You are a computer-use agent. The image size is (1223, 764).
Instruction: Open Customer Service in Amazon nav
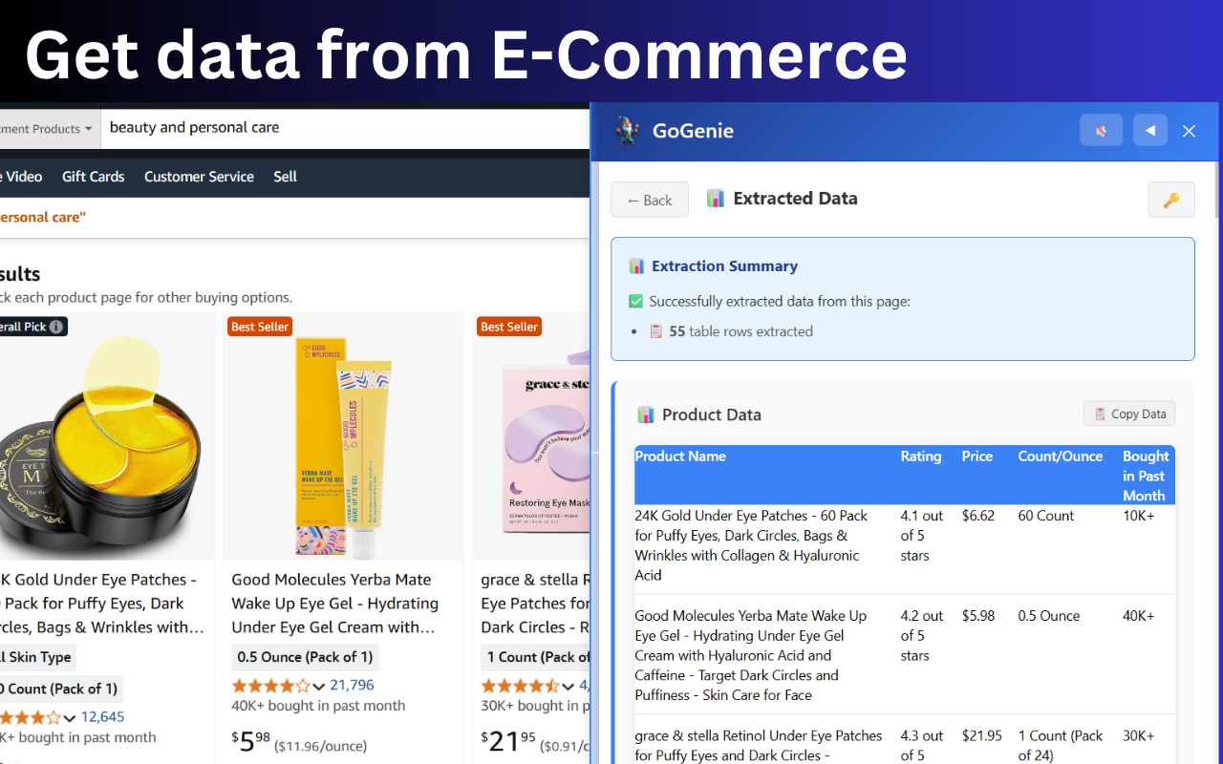(199, 177)
